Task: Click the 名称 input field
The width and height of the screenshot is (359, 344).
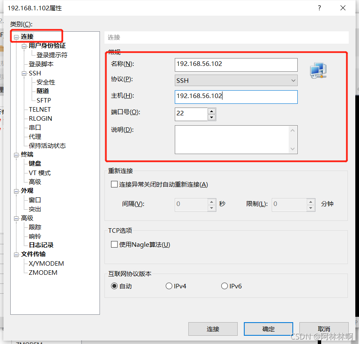Action: tap(236, 65)
